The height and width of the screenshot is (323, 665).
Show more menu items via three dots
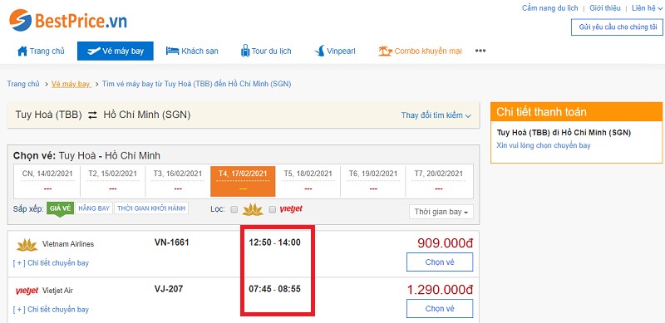[480, 51]
